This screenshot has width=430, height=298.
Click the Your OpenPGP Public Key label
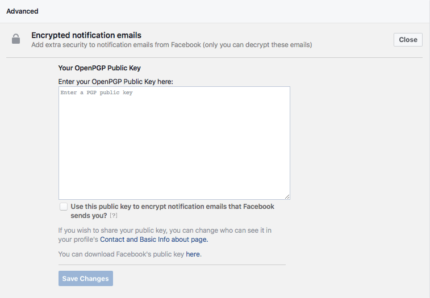pos(99,68)
